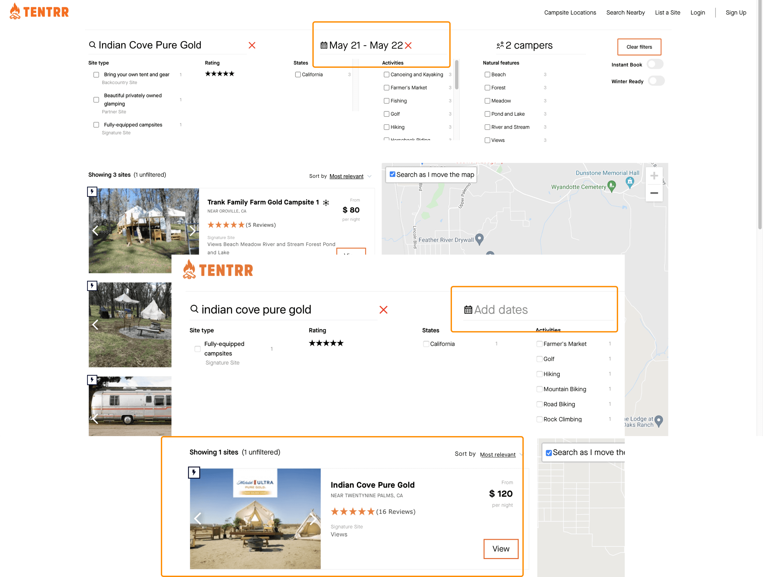This screenshot has width=763, height=577.
Task: Uncheck Search as I move the map
Action: (392, 174)
